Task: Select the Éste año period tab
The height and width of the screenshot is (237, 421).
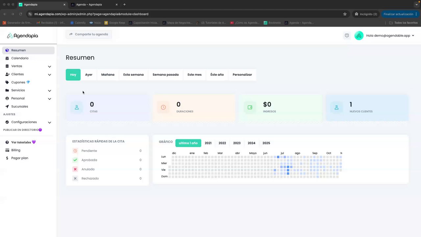Action: pos(217,75)
